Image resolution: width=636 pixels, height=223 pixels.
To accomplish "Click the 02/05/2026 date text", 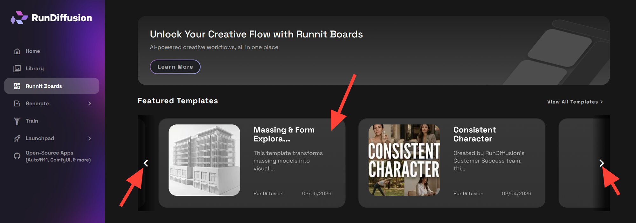I will [x=317, y=193].
